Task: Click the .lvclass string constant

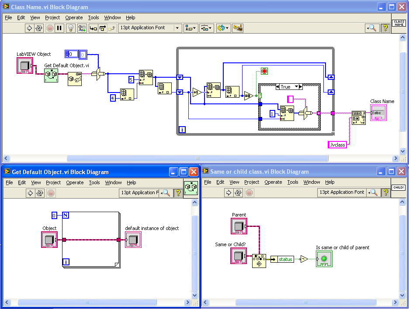Action: [x=337, y=144]
